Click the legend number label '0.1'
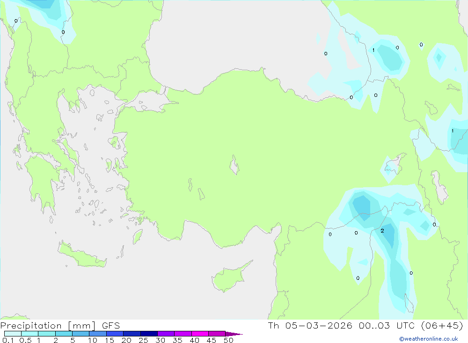468x343 pixels. click(x=8, y=340)
